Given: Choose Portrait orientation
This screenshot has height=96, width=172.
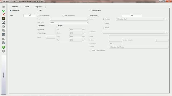Looking at the screenshot, I should (38, 30).
